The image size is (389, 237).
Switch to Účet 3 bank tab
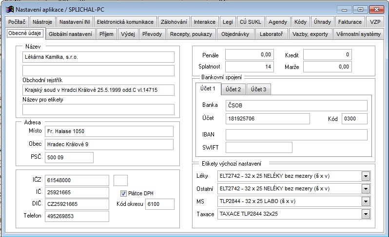(x=258, y=89)
